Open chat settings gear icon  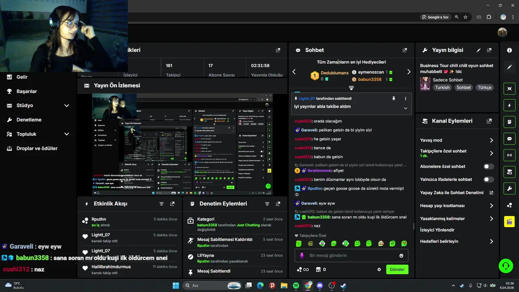tap(379, 269)
